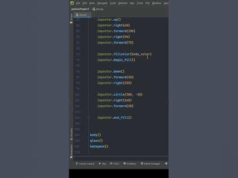Open the Tools menu

coord(140,3)
